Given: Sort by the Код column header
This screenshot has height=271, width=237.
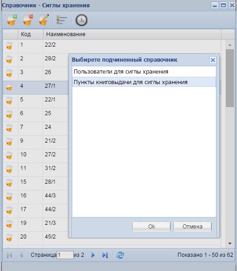Looking at the screenshot, I should (x=31, y=34).
